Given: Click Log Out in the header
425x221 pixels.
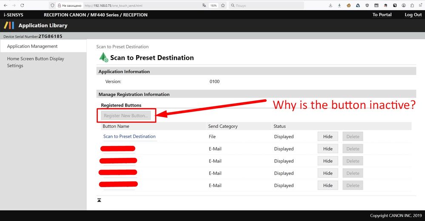Looking at the screenshot, I should pos(413,14).
